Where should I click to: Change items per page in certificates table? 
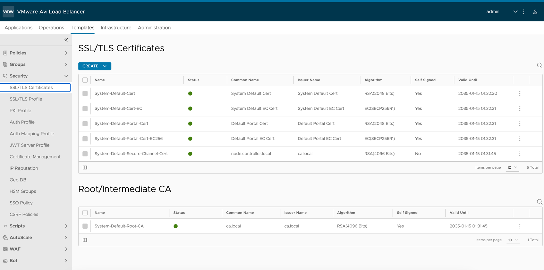512,167
